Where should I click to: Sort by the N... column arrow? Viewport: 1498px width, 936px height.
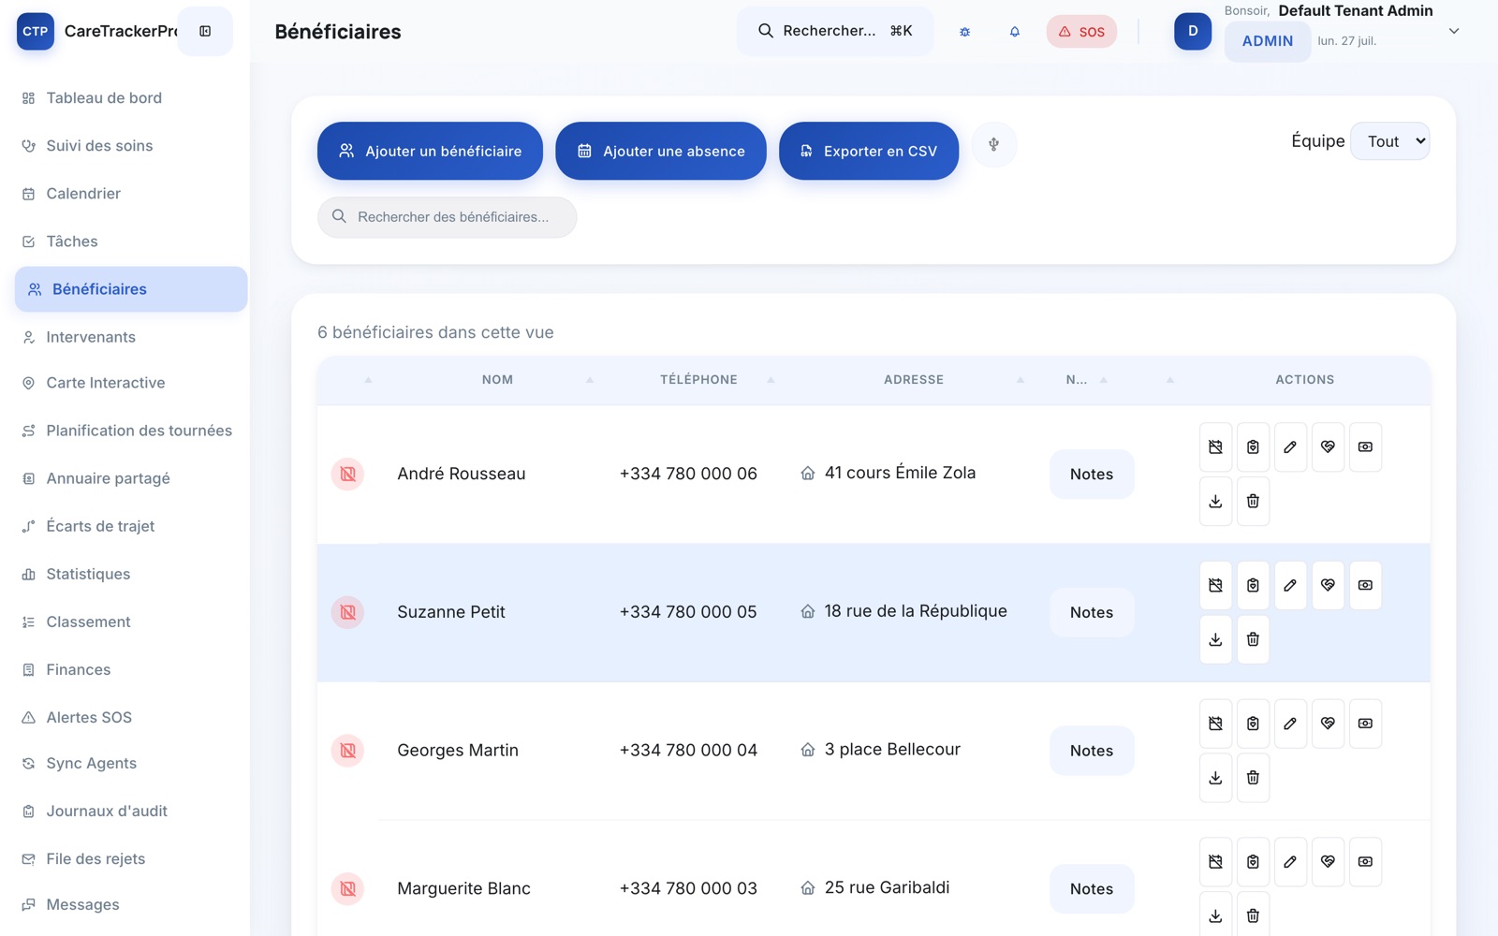pos(1104,380)
